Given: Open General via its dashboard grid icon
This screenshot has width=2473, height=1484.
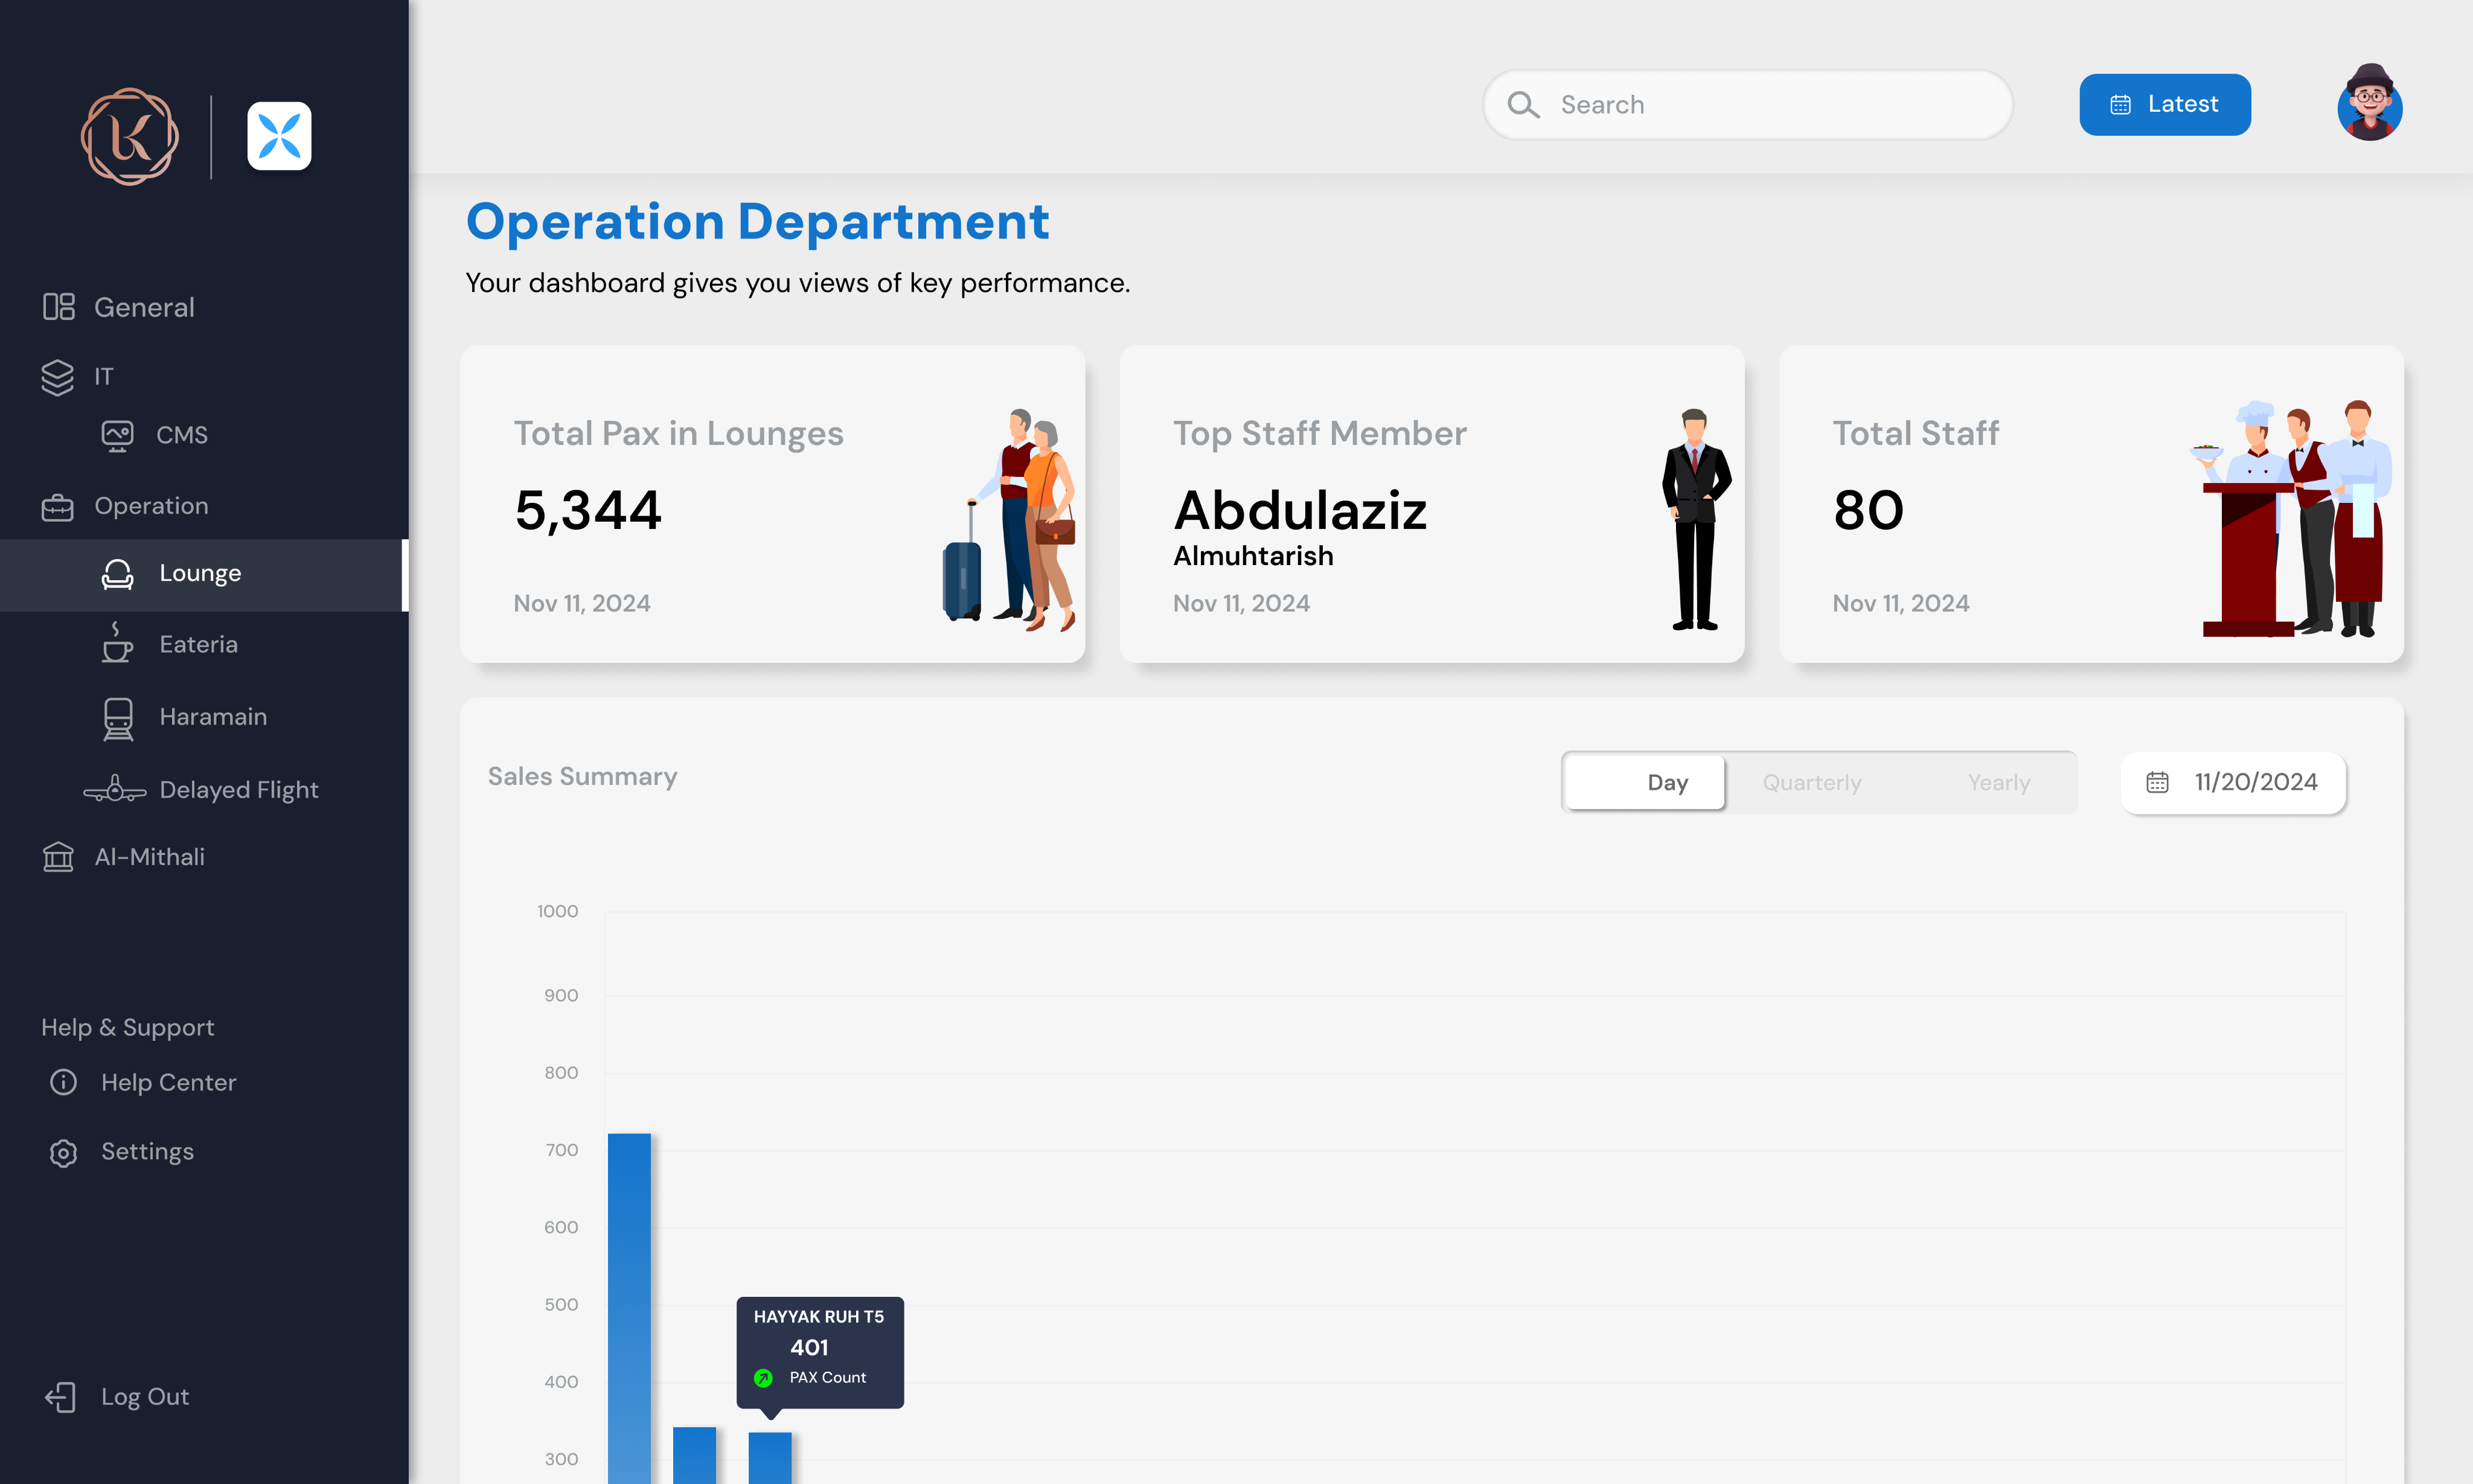Looking at the screenshot, I should (x=59, y=307).
